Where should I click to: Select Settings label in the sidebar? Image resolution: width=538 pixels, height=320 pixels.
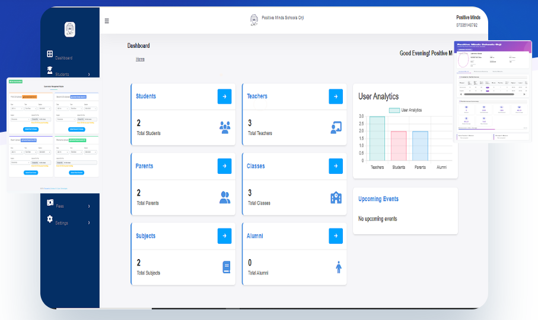point(62,223)
